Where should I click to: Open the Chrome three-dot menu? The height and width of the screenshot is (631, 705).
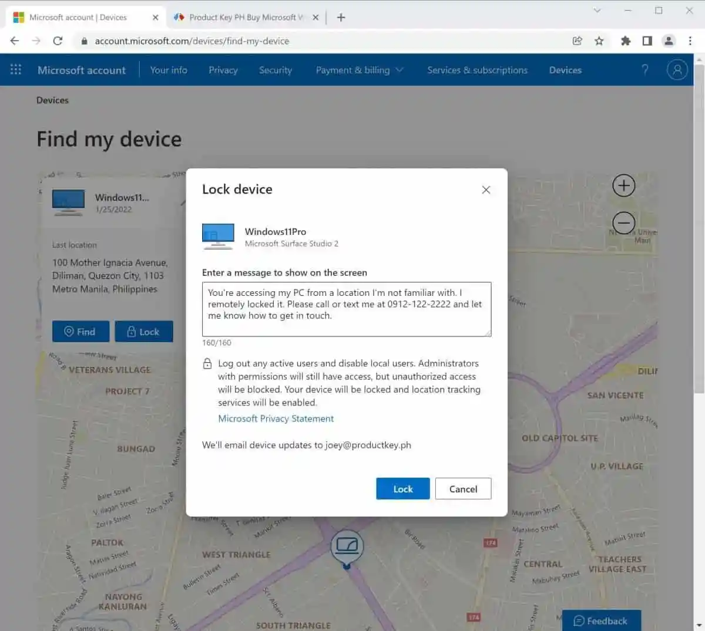click(690, 41)
